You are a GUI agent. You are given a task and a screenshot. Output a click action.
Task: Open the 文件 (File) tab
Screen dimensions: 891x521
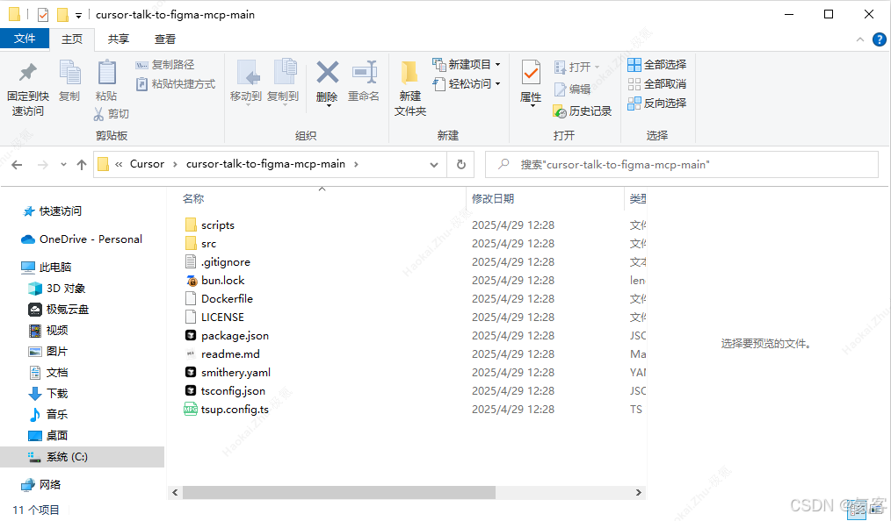[x=25, y=39]
